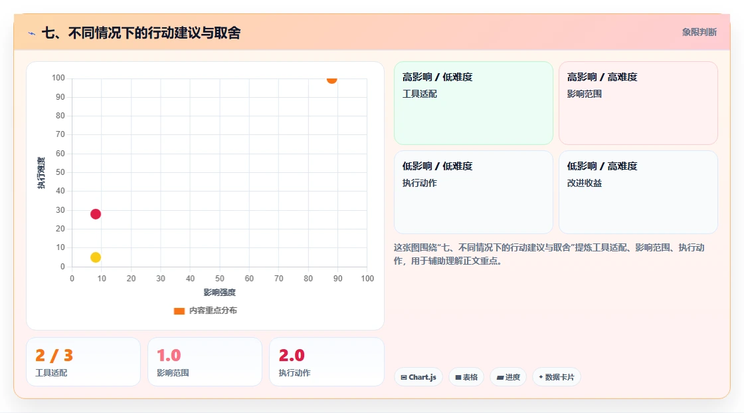
Task: Select the 高影响 / 高难度 quadrant card
Action: [638, 103]
